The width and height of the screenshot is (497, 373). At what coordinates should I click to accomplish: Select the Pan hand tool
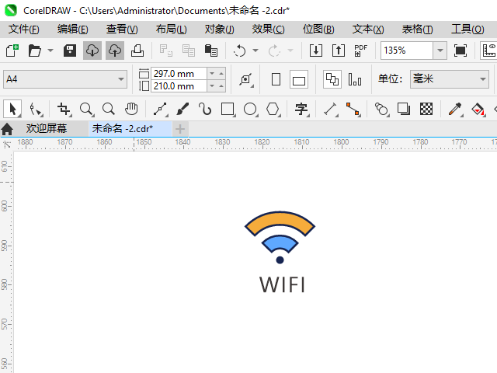point(131,110)
